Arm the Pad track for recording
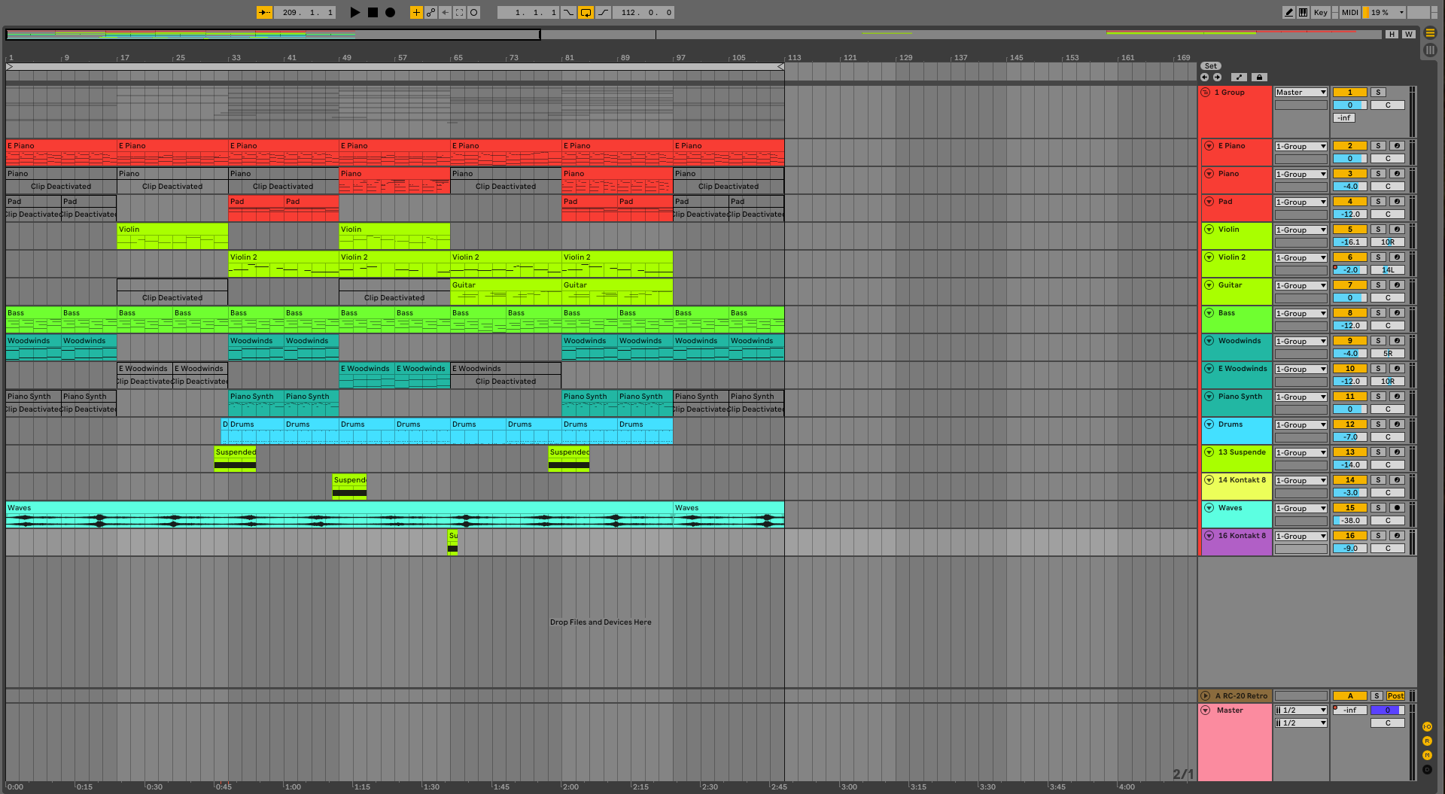 1397,202
